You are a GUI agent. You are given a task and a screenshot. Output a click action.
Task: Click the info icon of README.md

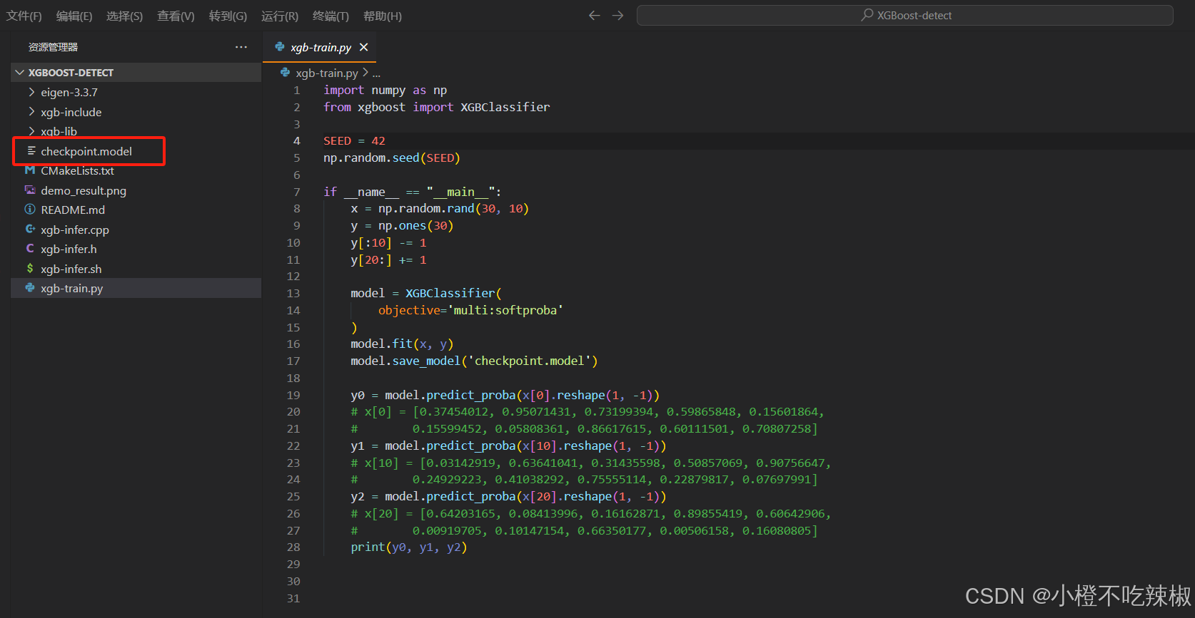[30, 210]
